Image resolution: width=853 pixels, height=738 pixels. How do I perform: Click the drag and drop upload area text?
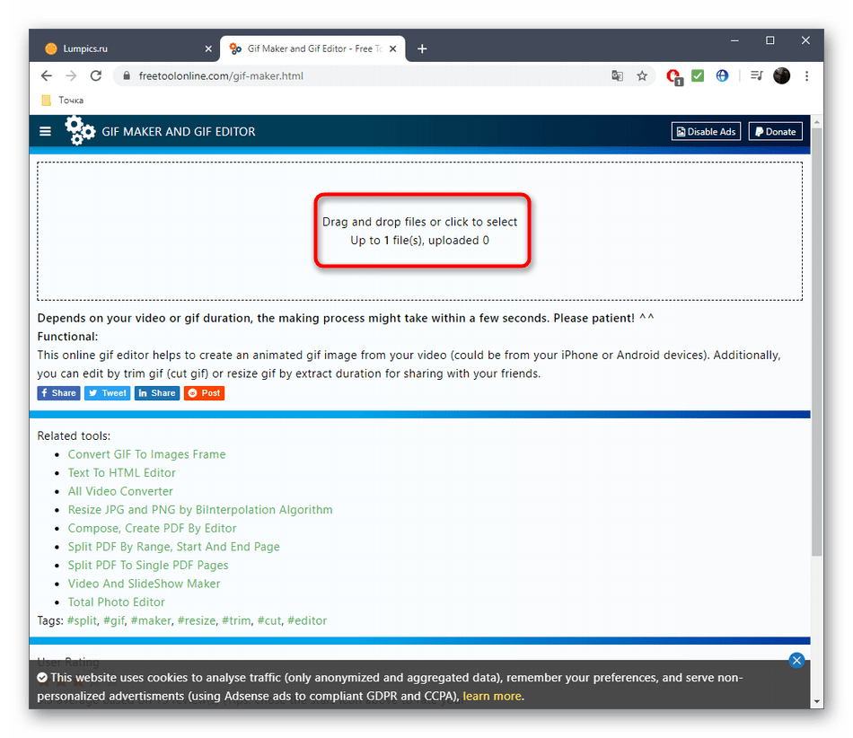tap(420, 231)
